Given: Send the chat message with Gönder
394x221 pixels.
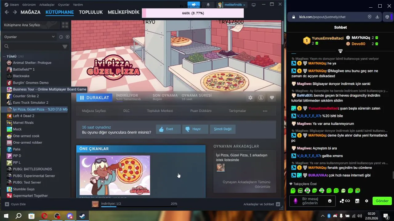Looking at the screenshot, I should (382, 201).
